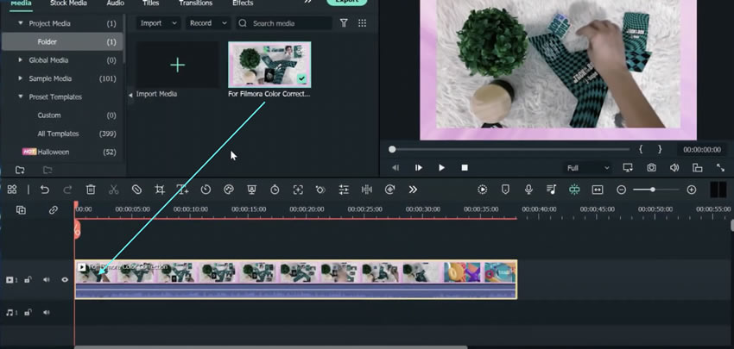The height and width of the screenshot is (349, 734).
Task: Add a new track with the plus-layers icon
Action: [21, 210]
